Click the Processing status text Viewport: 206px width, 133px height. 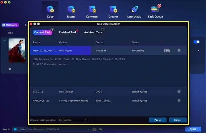(x=138, y=50)
